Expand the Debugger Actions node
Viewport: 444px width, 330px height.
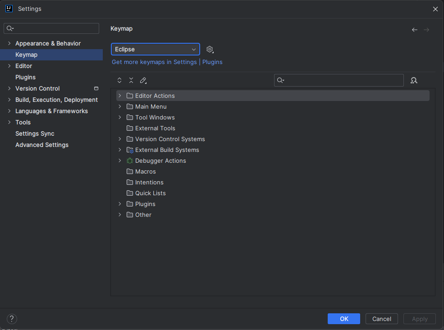pyautogui.click(x=120, y=160)
